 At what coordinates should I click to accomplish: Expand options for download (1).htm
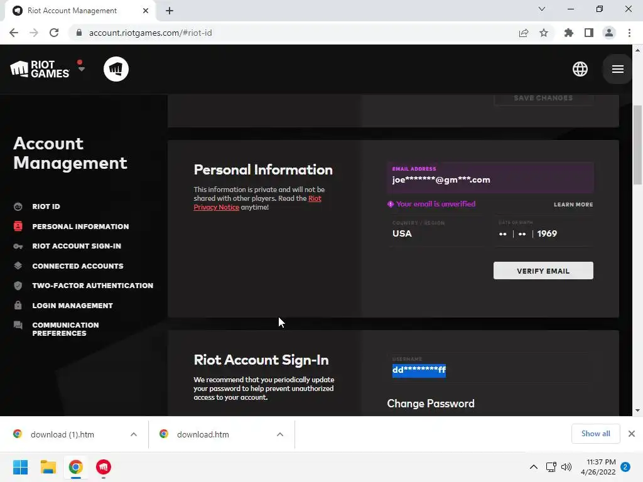134,434
